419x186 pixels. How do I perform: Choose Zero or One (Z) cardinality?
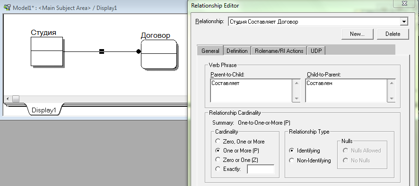tap(218, 160)
